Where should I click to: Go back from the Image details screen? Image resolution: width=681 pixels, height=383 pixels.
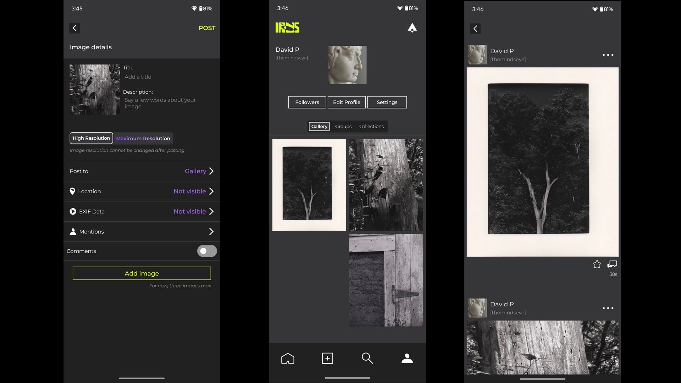(74, 28)
